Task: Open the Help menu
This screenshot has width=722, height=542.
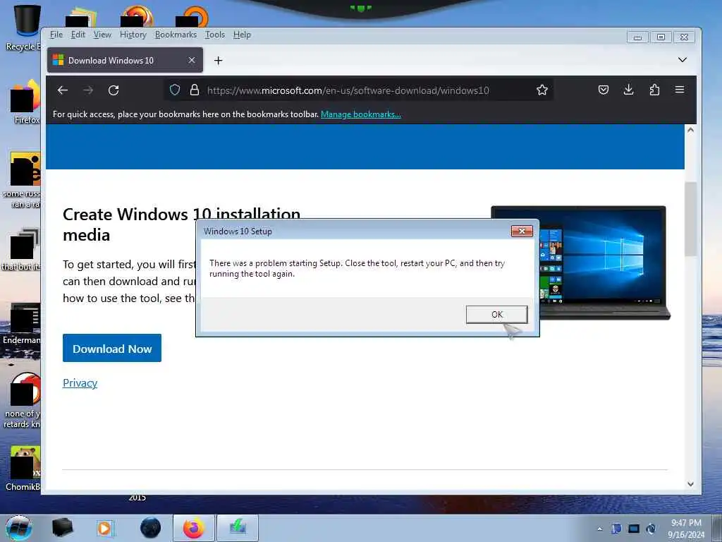Action: point(242,35)
